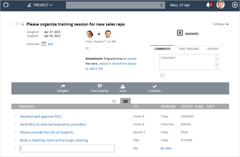Click the Home icon in top bar

[x=6, y=5]
